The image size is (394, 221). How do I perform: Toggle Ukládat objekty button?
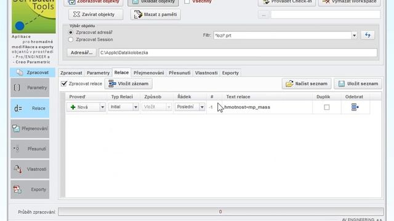[153, 2]
